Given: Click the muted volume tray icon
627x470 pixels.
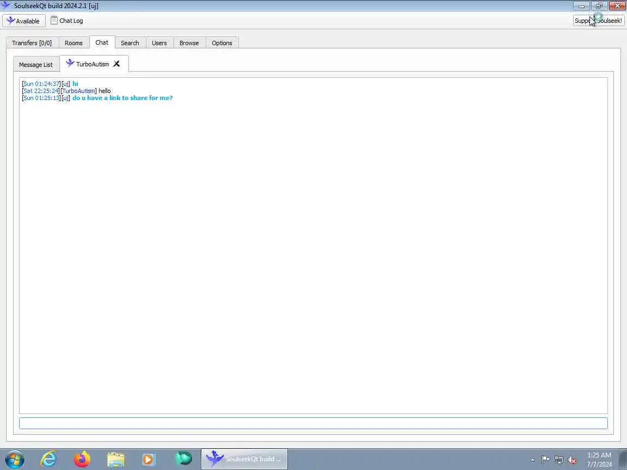Looking at the screenshot, I should 572,460.
